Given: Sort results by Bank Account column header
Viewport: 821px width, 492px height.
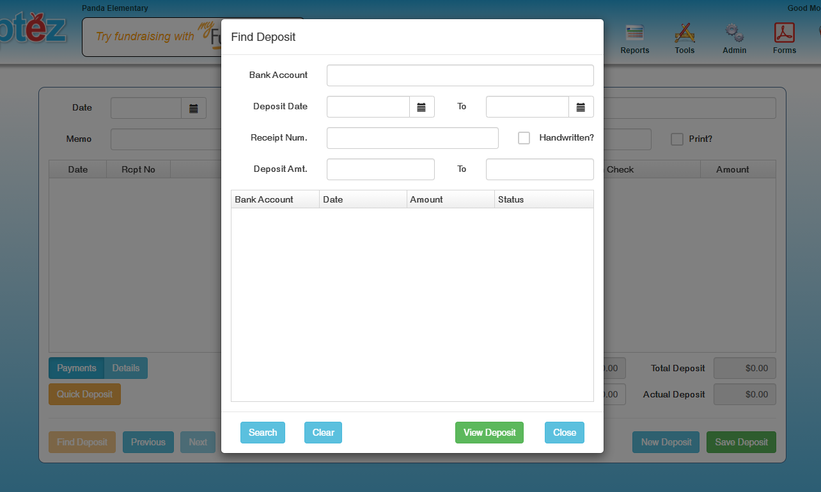Looking at the screenshot, I should (x=274, y=199).
